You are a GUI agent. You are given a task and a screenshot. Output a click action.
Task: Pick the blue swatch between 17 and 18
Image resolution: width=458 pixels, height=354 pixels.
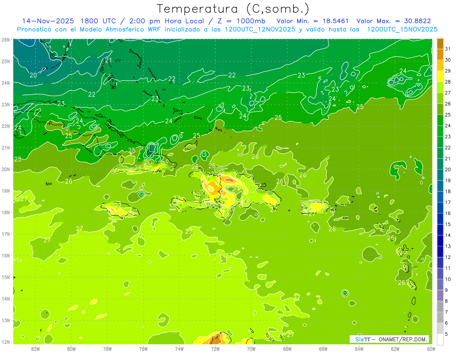440,197
